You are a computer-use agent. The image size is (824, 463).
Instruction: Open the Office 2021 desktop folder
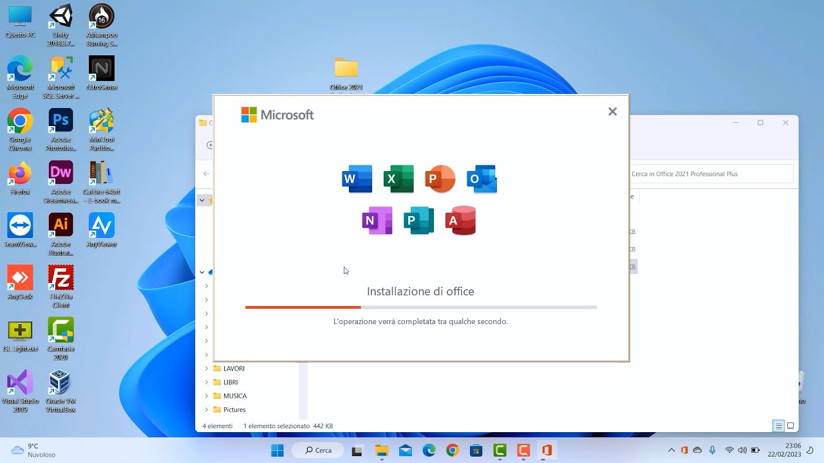click(346, 74)
